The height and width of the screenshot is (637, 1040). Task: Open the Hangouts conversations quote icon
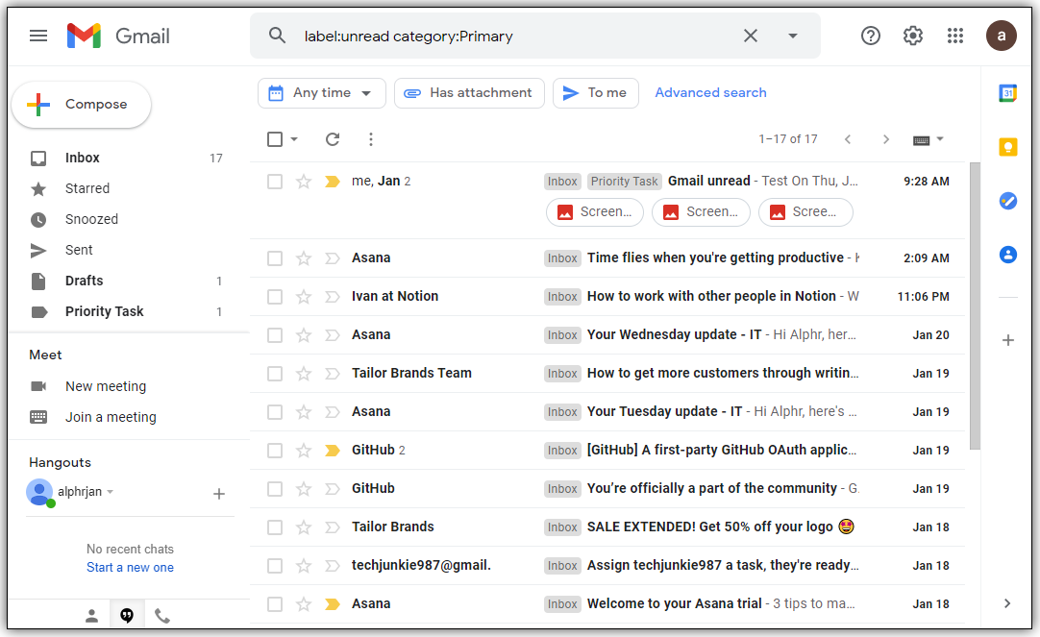[x=127, y=616]
